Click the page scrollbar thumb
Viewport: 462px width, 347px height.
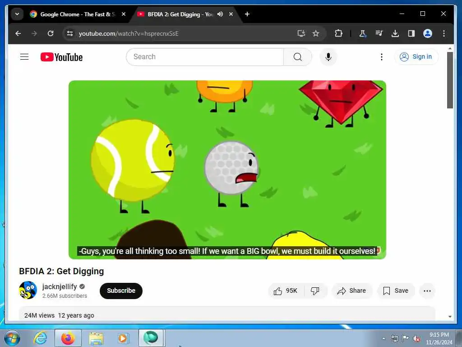click(x=450, y=80)
